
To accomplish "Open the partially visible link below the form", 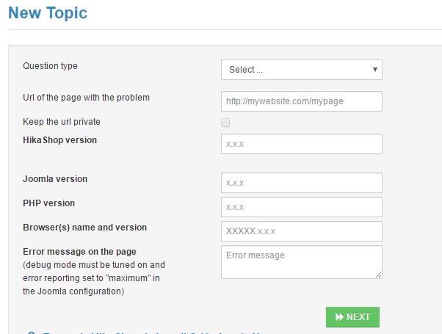I will tap(147, 332).
